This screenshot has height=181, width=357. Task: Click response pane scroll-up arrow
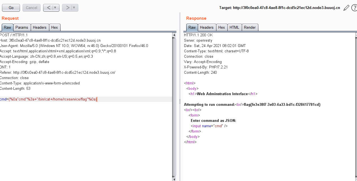pyautogui.click(x=355, y=35)
